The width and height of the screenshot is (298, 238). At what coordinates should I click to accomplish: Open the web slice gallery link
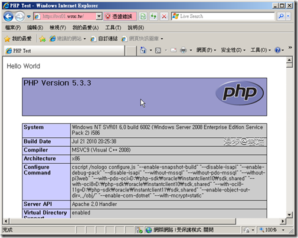[x=140, y=39]
